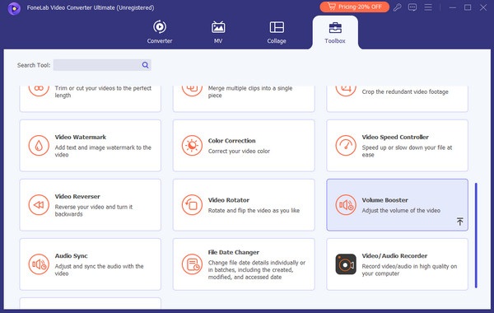
Task: Click the Audio Sync icon
Action: click(x=39, y=264)
